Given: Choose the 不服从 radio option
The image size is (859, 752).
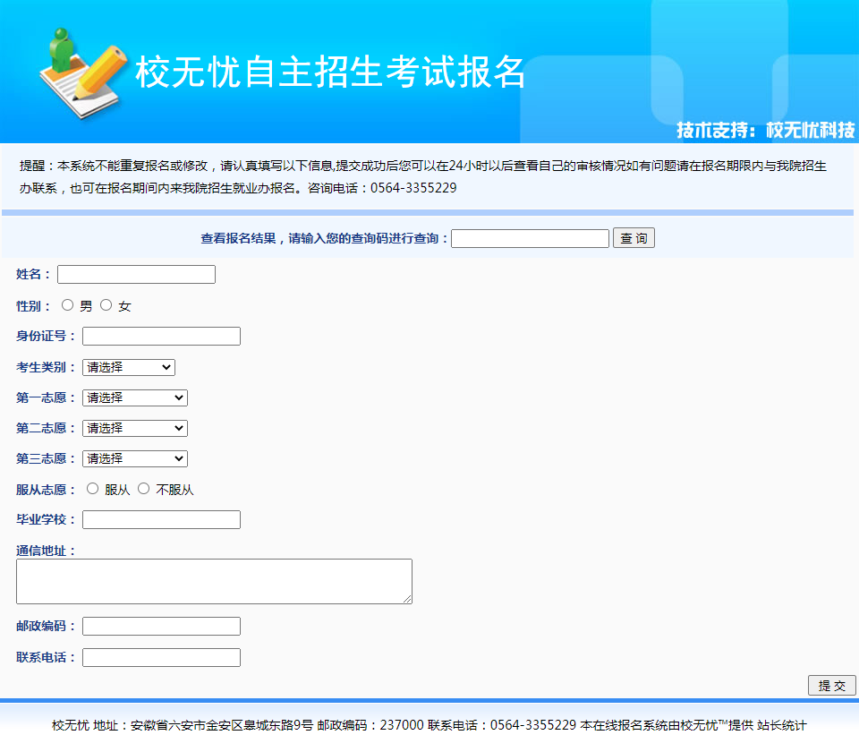Looking at the screenshot, I should tap(143, 489).
